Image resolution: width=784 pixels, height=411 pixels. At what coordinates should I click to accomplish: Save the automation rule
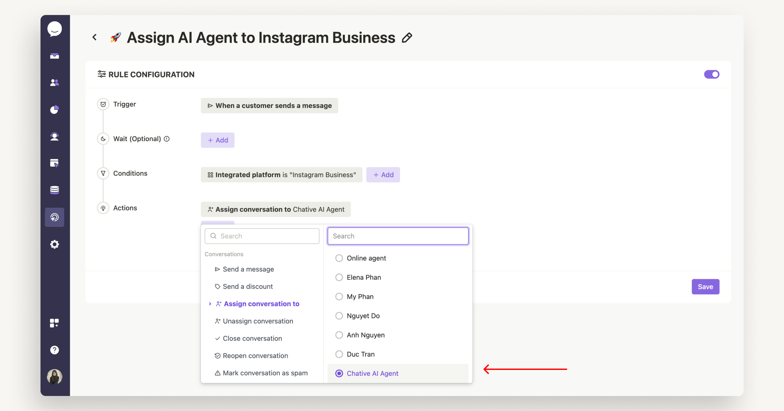tap(706, 287)
